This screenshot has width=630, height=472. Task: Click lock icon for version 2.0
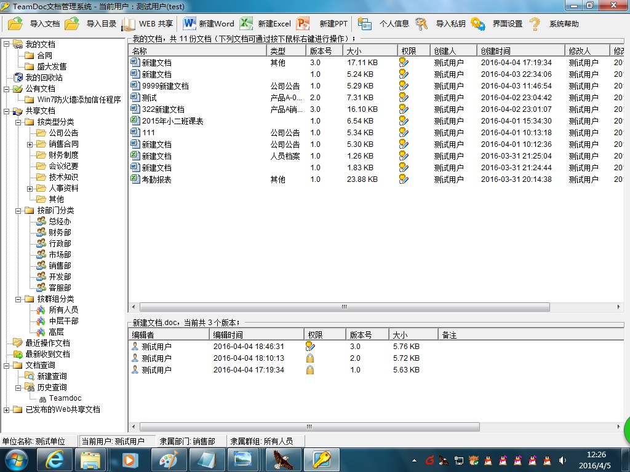tap(310, 358)
